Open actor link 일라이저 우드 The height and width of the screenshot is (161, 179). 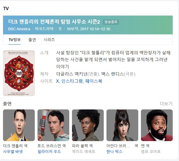(x=49, y=151)
